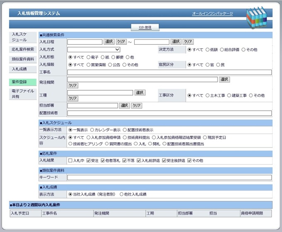Open オールインワンパッケージ link
Image resolution: width=282 pixels, height=232 pixels.
click(212, 14)
